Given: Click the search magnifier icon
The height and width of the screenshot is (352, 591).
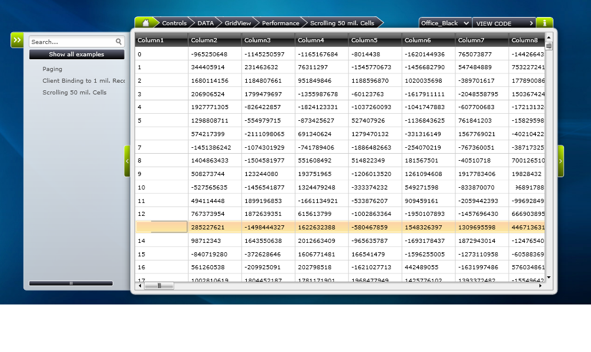Looking at the screenshot, I should (x=119, y=42).
